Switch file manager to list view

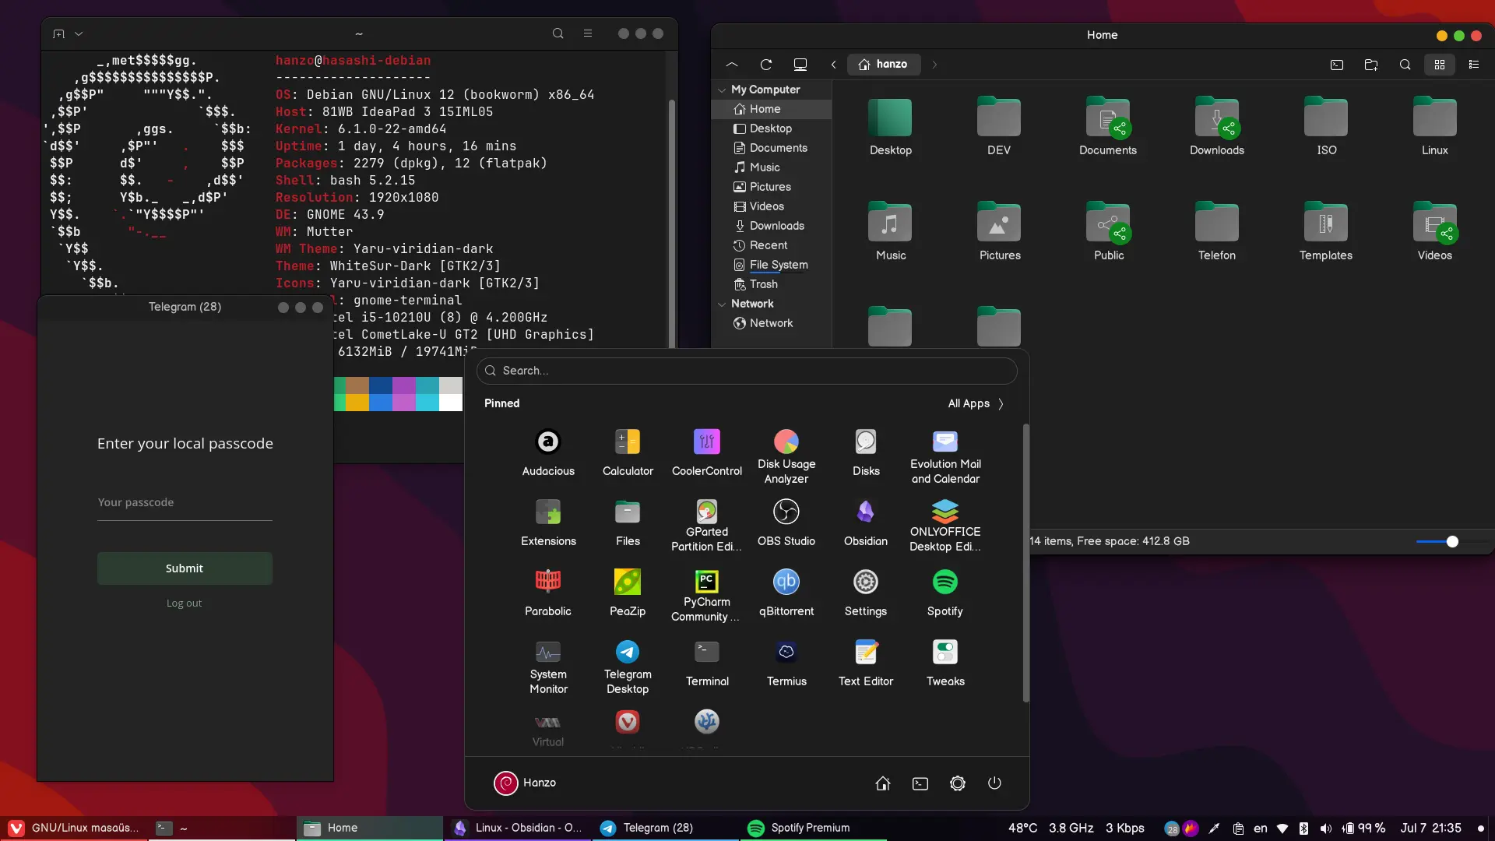1474,65
